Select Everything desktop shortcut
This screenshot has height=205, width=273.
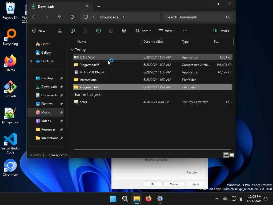10,37
